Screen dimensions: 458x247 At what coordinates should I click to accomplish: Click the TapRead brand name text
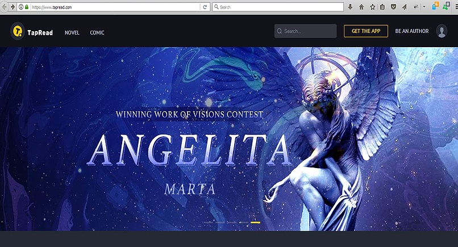point(40,32)
